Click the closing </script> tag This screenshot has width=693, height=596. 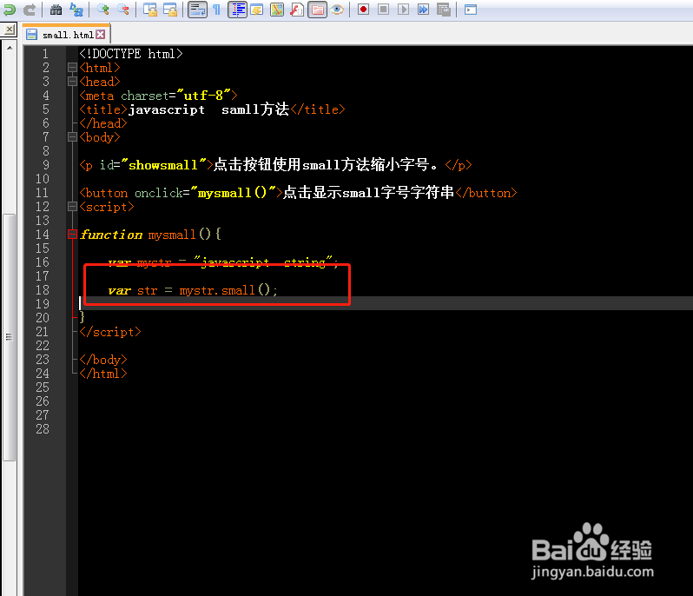coord(110,332)
